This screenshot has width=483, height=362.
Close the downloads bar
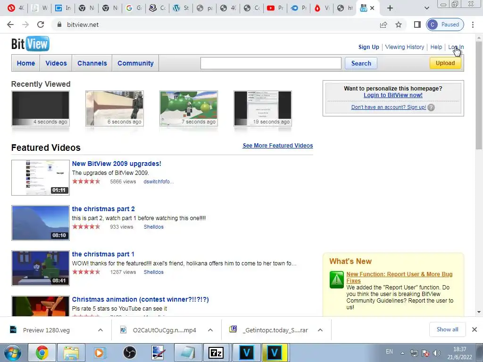tap(475, 329)
